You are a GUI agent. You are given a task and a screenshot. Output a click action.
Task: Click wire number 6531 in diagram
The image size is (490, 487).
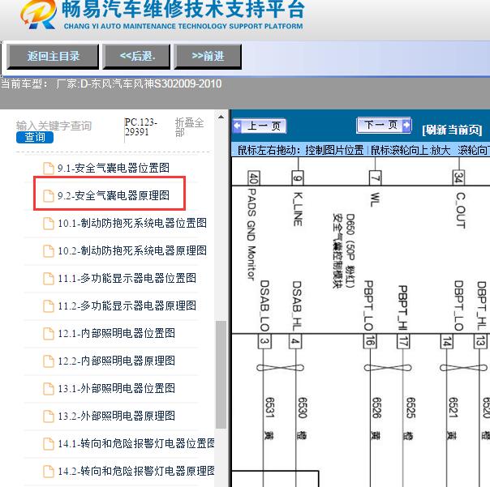(269, 407)
